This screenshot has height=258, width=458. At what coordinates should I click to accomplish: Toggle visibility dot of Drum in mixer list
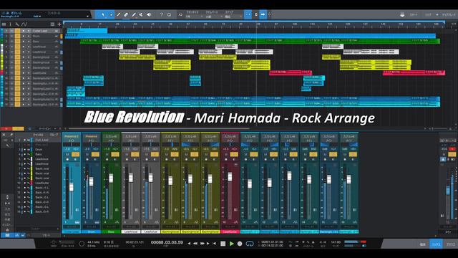coord(25,150)
